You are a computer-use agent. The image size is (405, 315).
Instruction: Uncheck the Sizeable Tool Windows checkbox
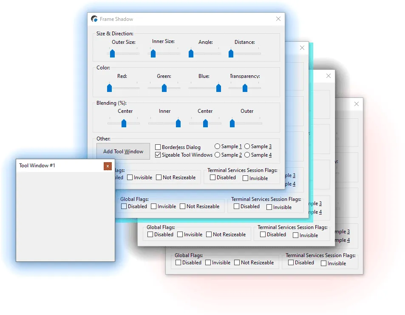tap(158, 155)
